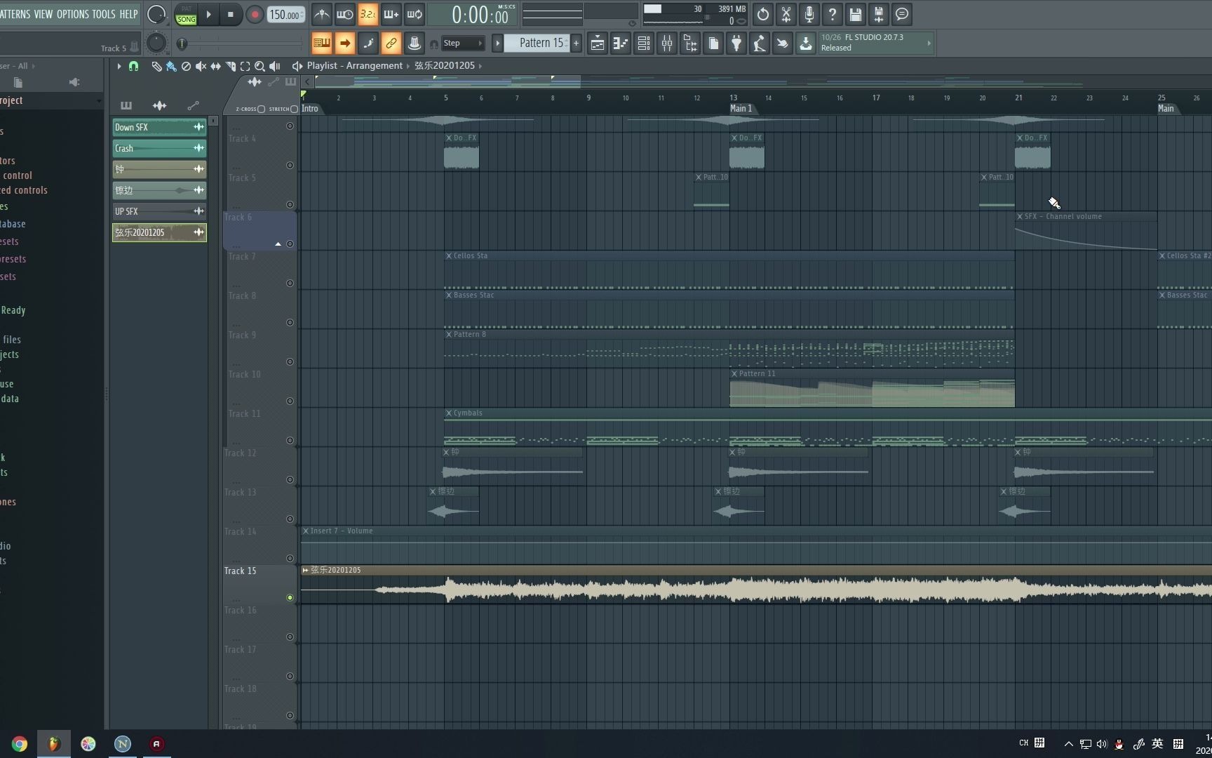Open the VIEW menu
This screenshot has width=1212, height=758.
(x=43, y=14)
